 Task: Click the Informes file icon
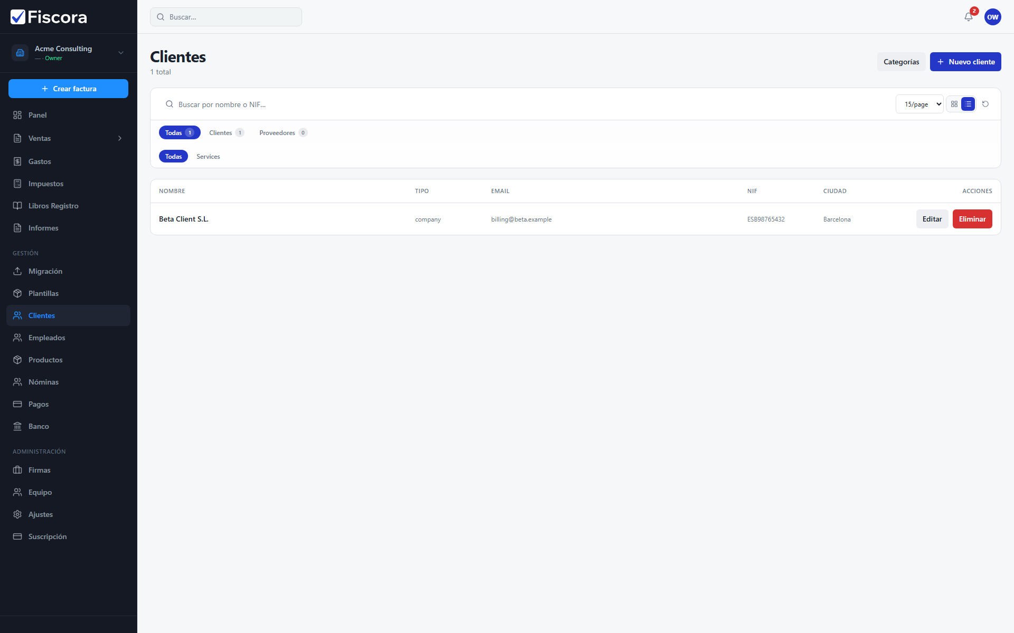(17, 228)
